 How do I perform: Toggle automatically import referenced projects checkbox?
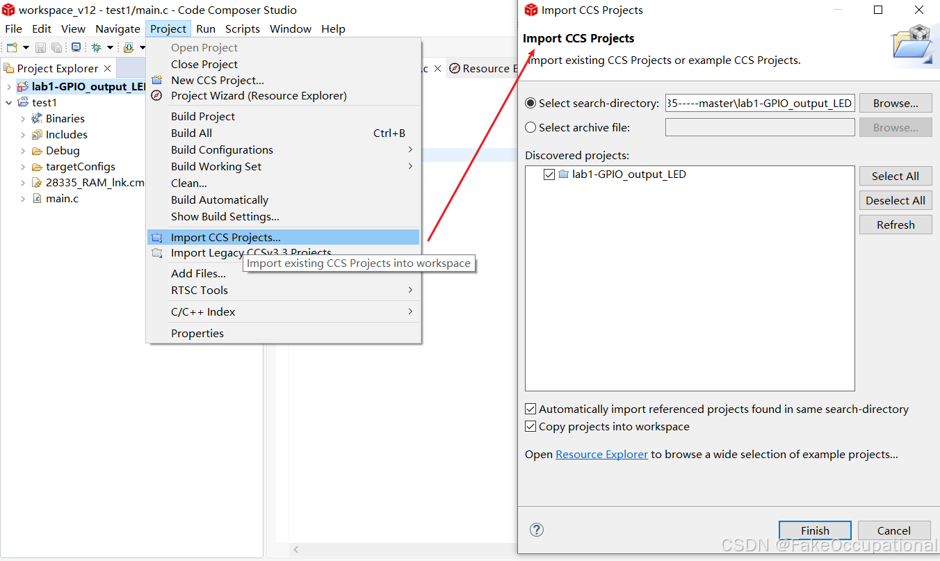pyautogui.click(x=530, y=409)
